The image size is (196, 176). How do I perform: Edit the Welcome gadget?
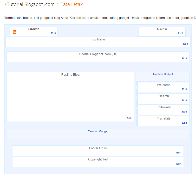pyautogui.click(x=184, y=89)
